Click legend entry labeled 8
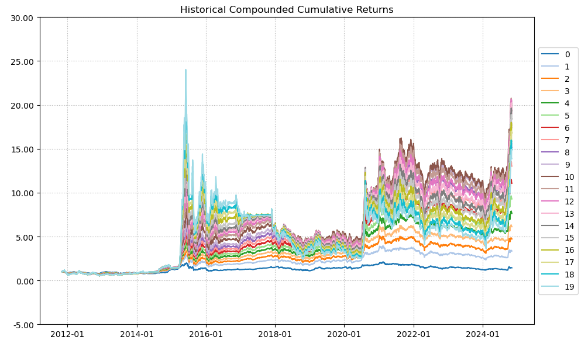 (x=556, y=152)
